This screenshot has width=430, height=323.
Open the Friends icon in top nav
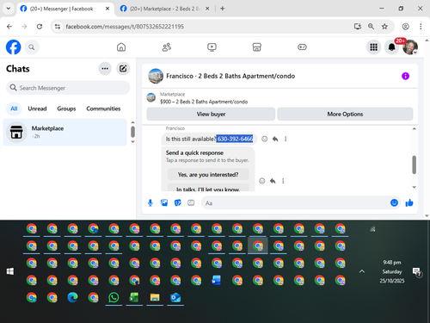click(x=167, y=47)
